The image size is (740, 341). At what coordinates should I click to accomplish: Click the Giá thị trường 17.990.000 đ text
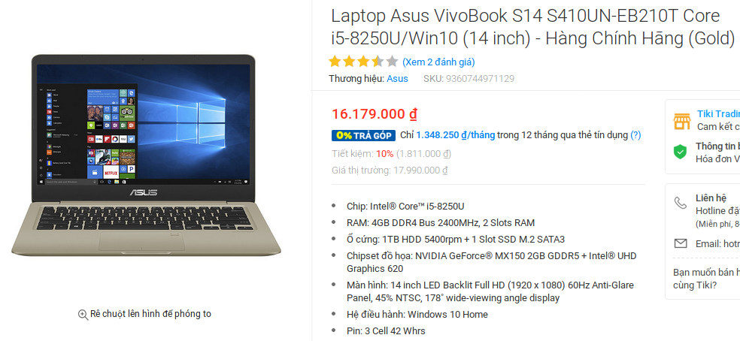390,170
